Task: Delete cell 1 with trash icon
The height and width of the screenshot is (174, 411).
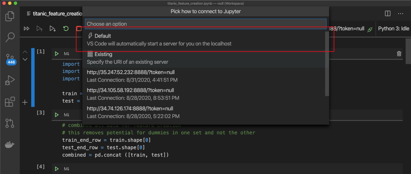Action: 399,53
